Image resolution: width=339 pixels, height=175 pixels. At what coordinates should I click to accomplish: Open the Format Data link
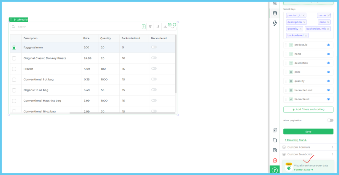pyautogui.click(x=303, y=170)
